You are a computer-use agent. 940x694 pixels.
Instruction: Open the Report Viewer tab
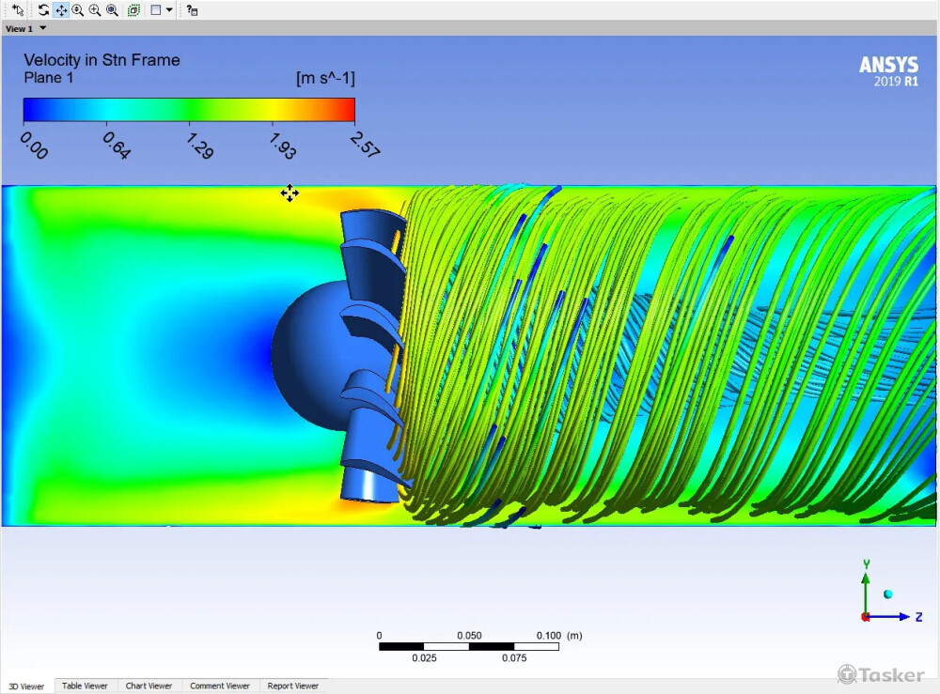pos(293,686)
